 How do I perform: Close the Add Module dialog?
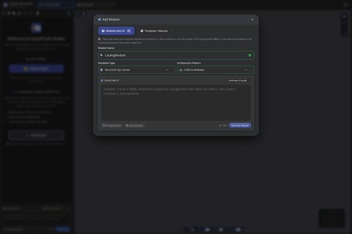tap(252, 19)
